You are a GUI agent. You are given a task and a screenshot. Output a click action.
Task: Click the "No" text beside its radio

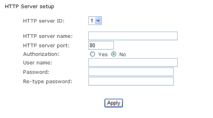(123, 55)
